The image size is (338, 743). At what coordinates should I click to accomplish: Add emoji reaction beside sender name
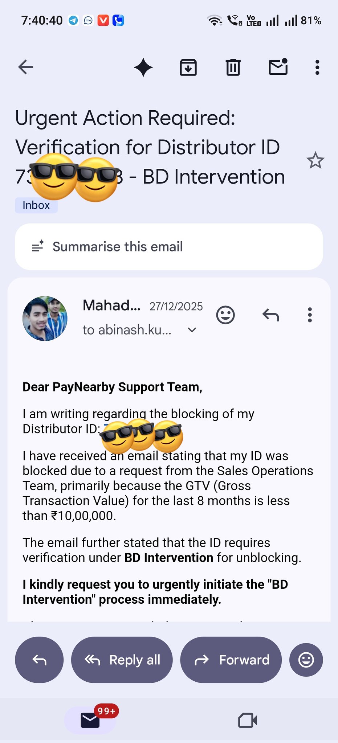click(x=225, y=315)
